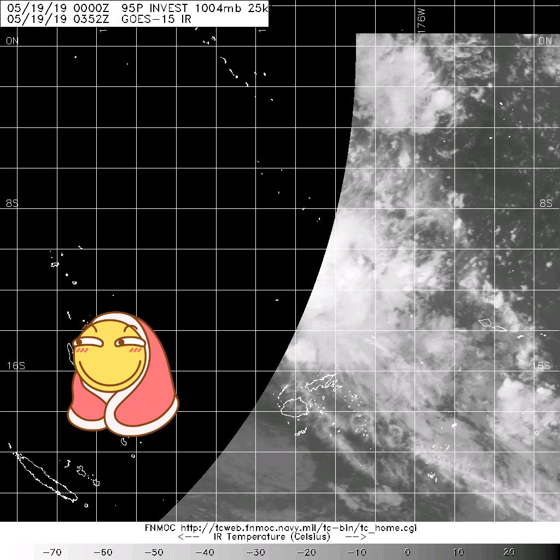Screen dimensions: 560x560
Task: Click the right '8S' latitude label
Action: pyautogui.click(x=546, y=203)
